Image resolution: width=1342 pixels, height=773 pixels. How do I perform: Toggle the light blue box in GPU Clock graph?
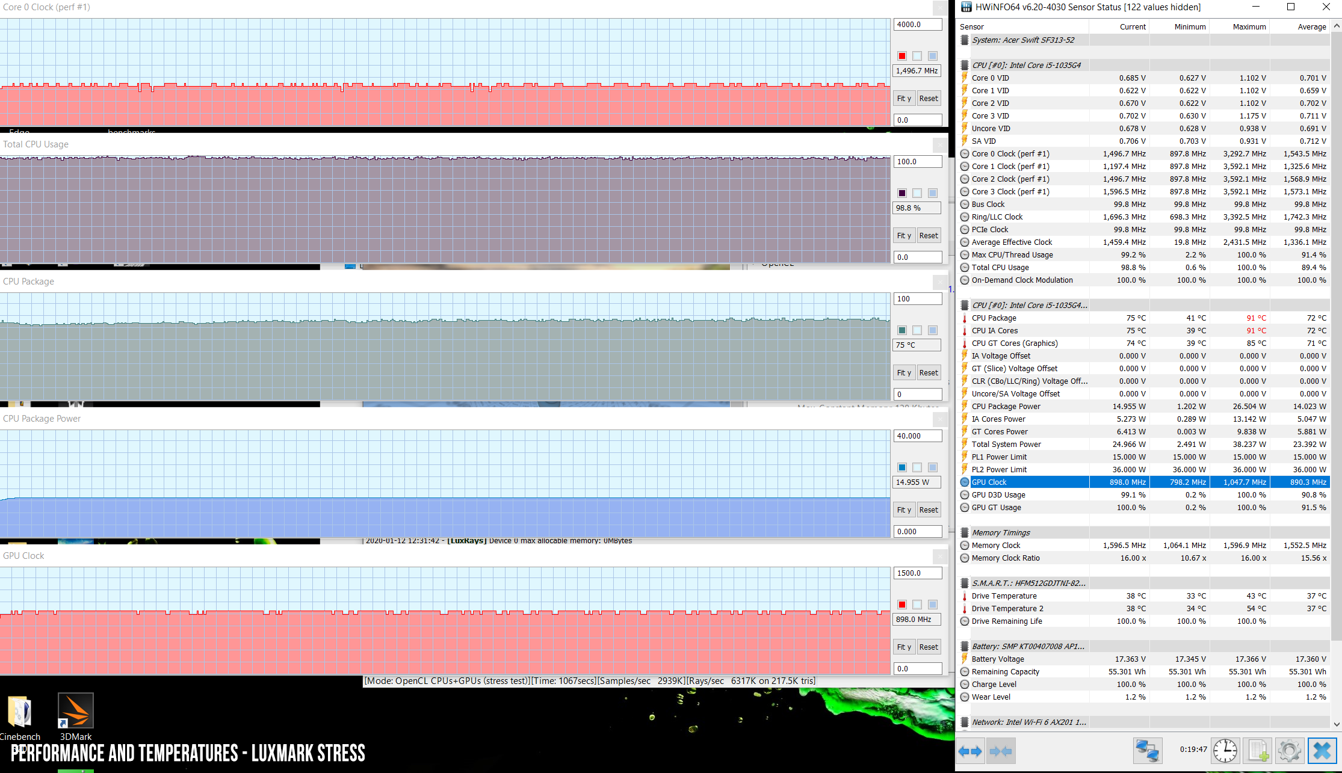[933, 605]
